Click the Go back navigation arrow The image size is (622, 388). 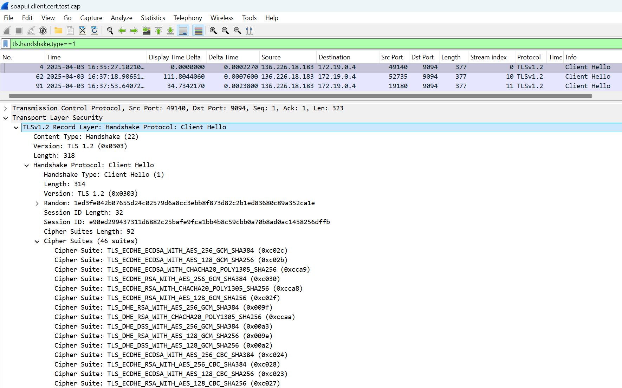(x=122, y=31)
